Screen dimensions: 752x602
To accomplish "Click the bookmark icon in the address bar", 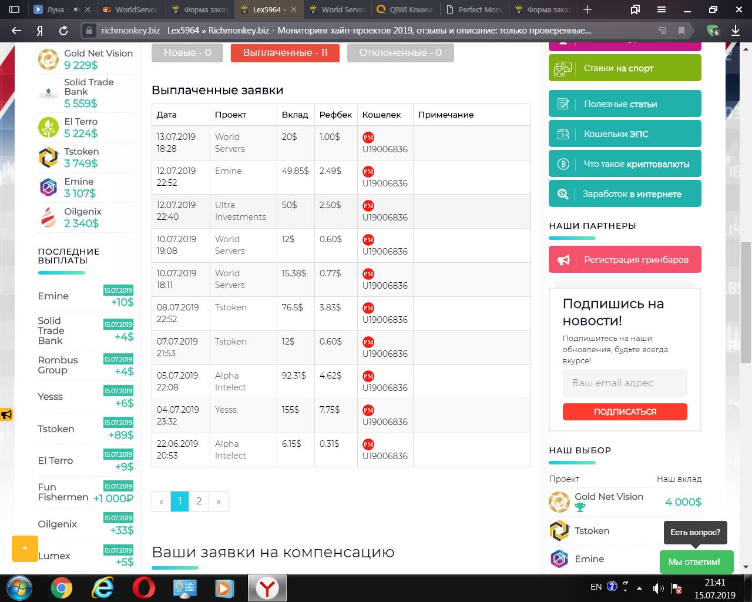I will (x=681, y=31).
